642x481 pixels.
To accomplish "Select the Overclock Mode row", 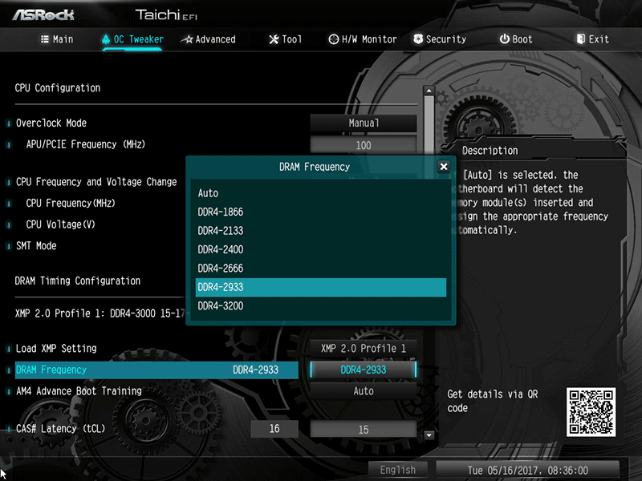I will [x=51, y=123].
